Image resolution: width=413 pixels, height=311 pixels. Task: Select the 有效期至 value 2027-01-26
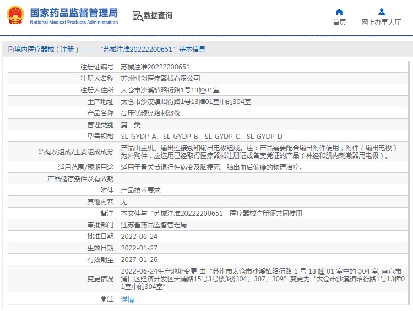click(139, 259)
